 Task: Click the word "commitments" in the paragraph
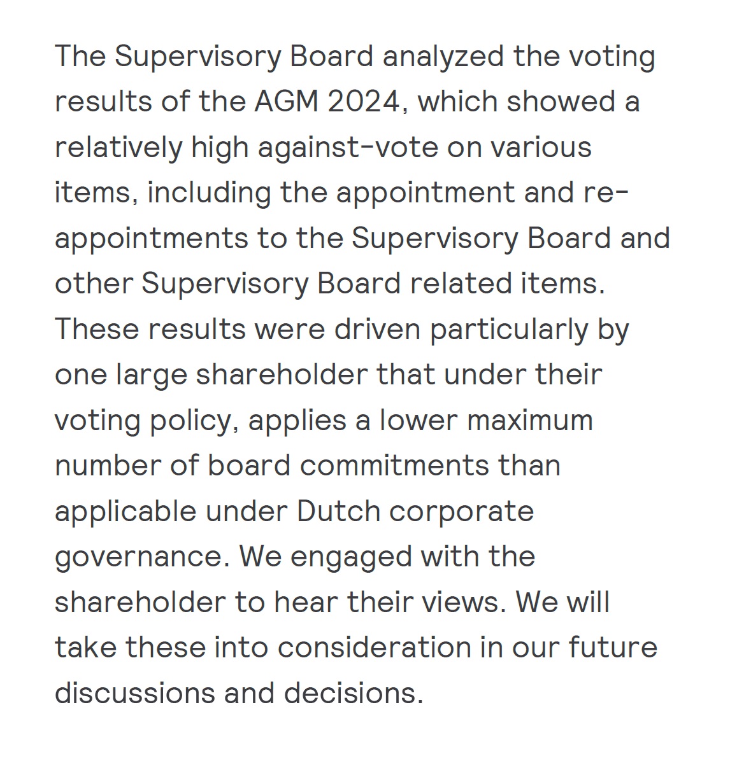(x=394, y=466)
